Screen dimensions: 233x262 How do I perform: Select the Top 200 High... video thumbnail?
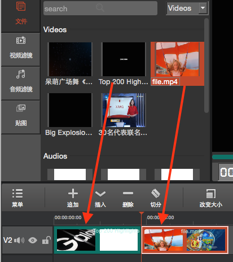(124, 59)
